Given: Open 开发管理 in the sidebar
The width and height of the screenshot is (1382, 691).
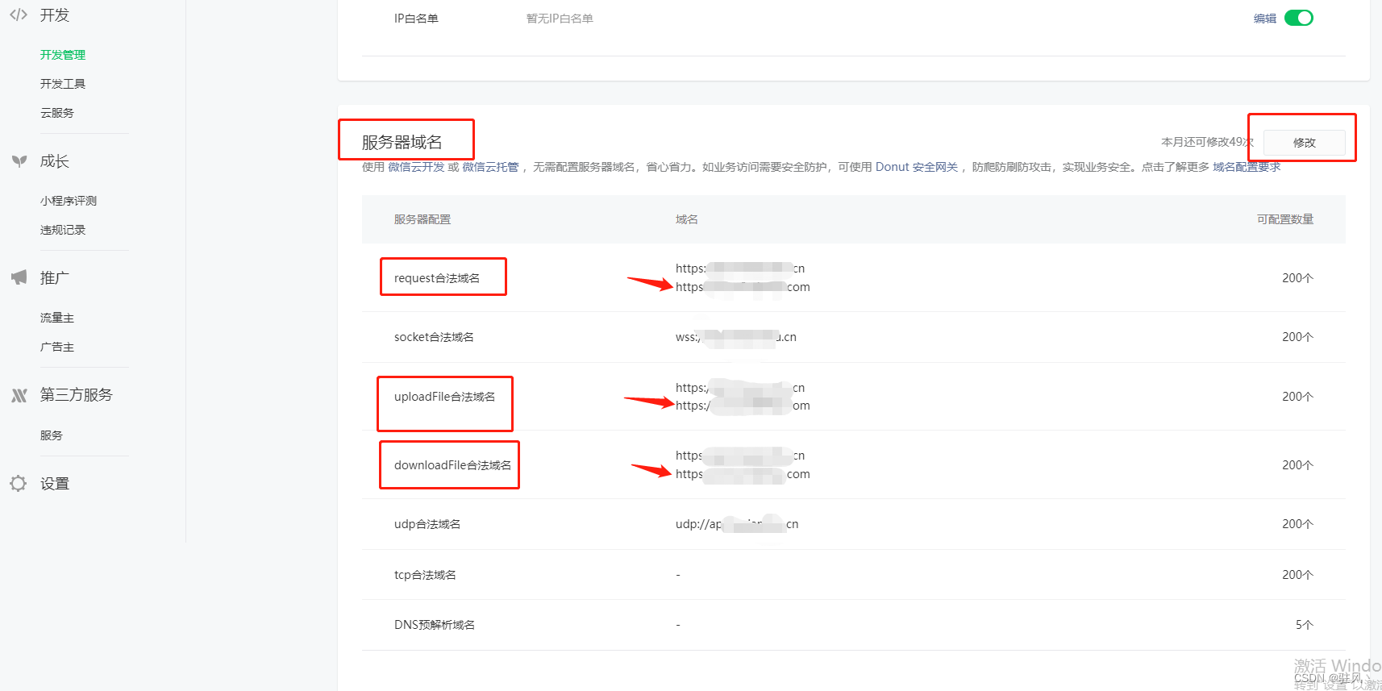Looking at the screenshot, I should click(x=63, y=55).
